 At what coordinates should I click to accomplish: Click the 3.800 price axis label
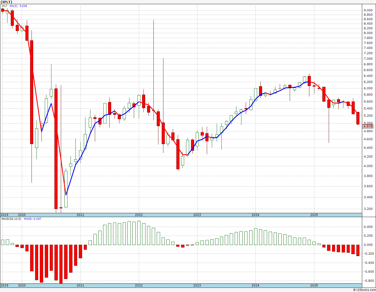point(368,176)
